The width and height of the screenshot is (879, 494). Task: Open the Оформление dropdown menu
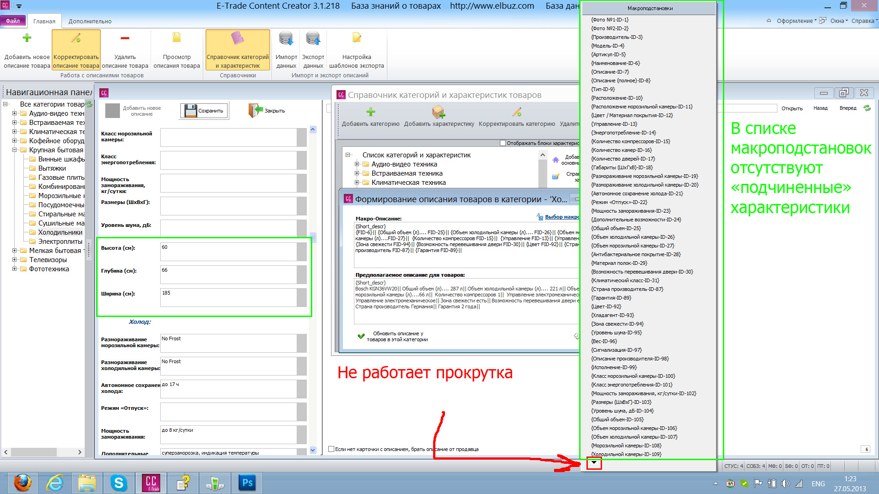click(797, 21)
